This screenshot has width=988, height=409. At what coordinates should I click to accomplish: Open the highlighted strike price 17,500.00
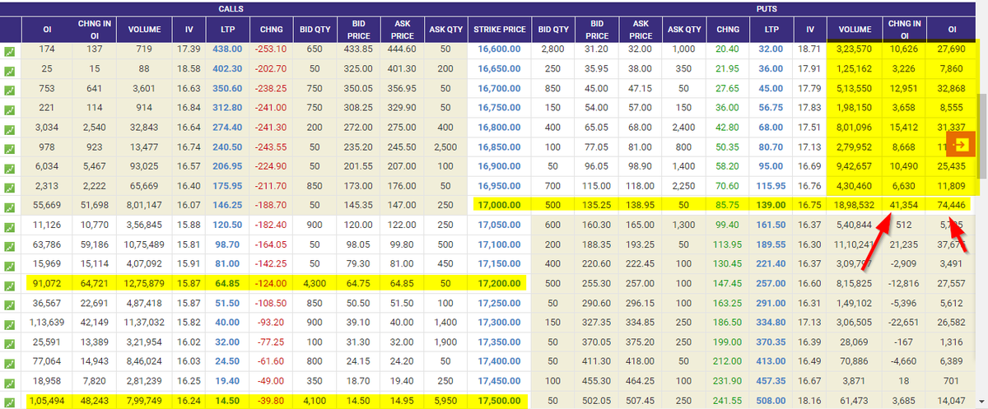point(499,400)
